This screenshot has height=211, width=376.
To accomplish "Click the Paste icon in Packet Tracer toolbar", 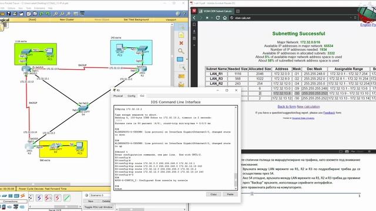I will 35,13.
